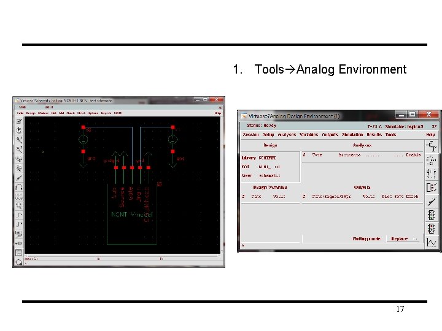Open Check menu in Schematic Editor
442x331 pixels.
pos(71,113)
